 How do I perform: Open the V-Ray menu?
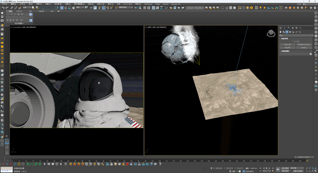click(x=158, y=4)
